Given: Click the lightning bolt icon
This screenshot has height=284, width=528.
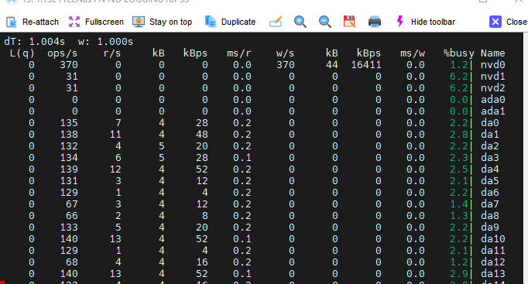Looking at the screenshot, I should [399, 22].
